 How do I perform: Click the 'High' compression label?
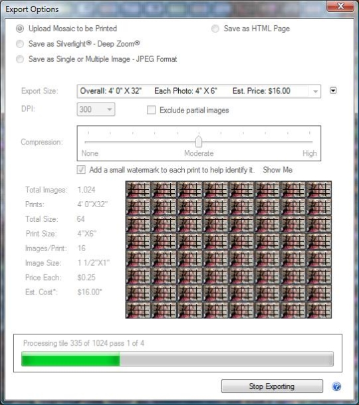310,153
